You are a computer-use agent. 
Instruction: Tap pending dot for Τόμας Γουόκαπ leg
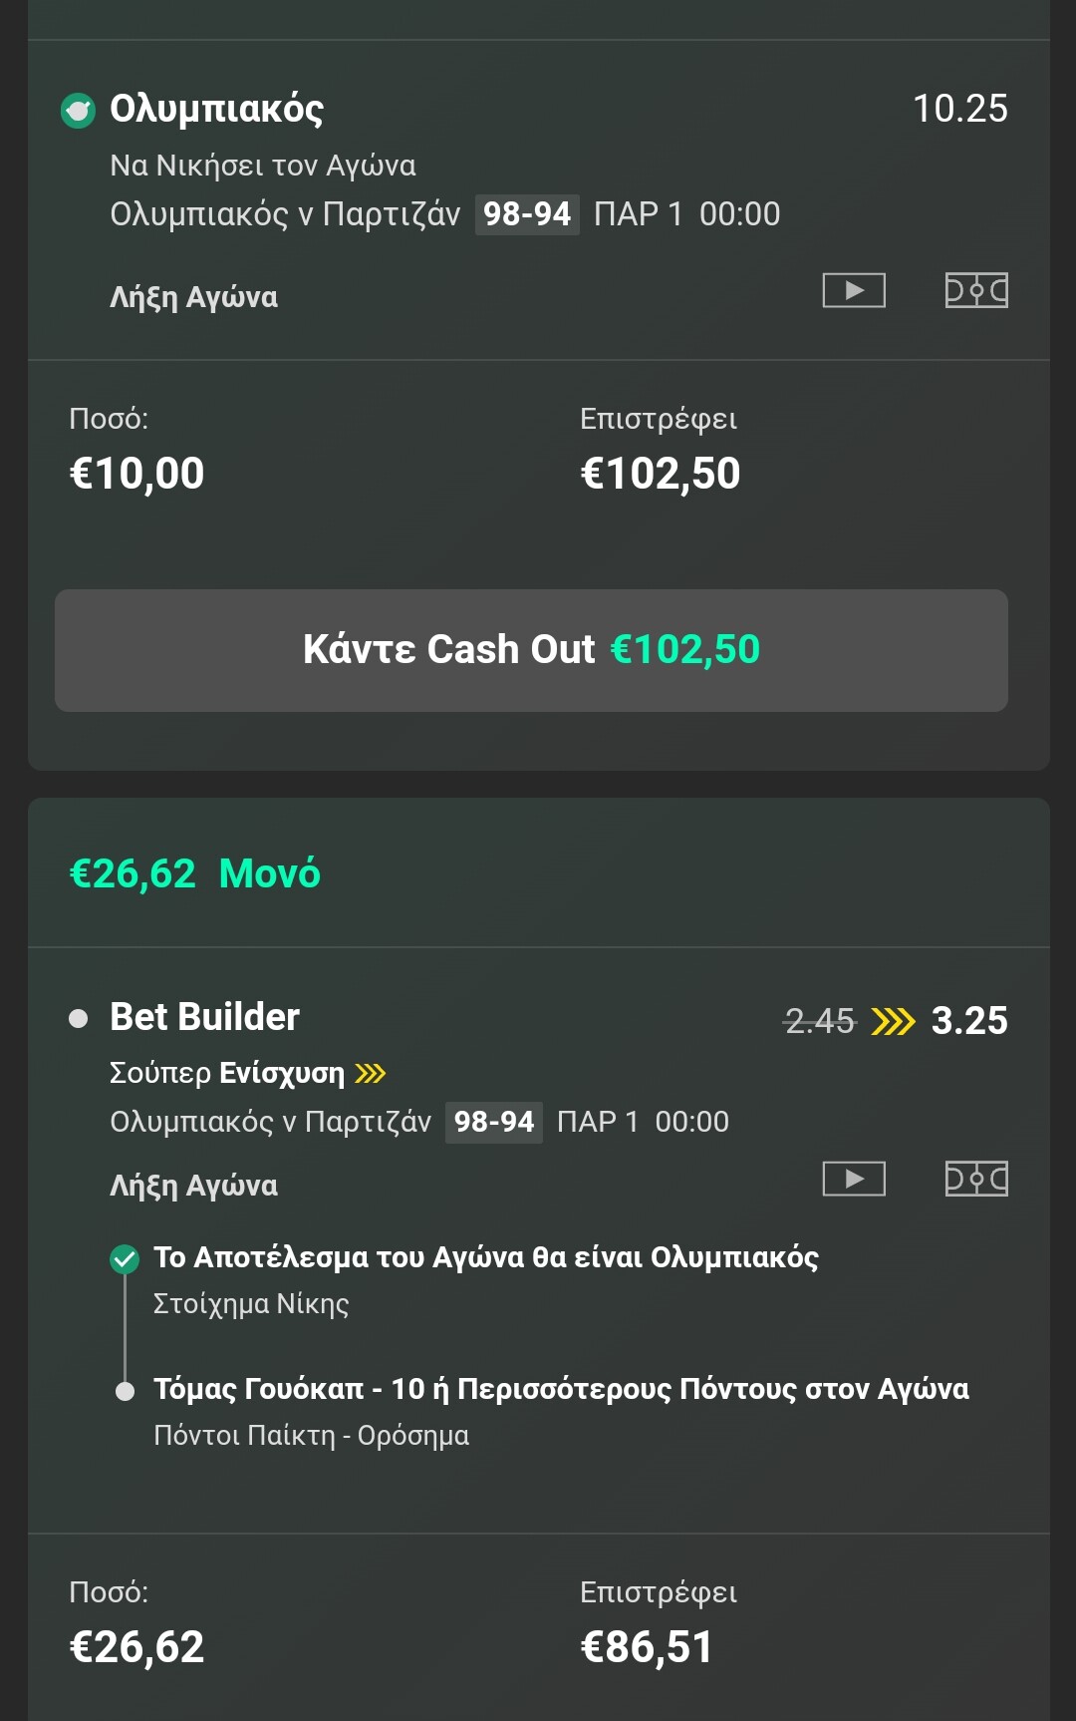[125, 1390]
